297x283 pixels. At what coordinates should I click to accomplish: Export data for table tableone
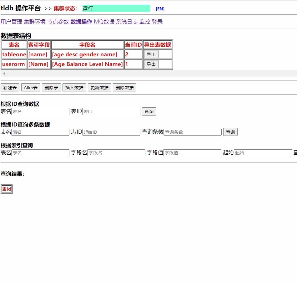[x=151, y=54]
